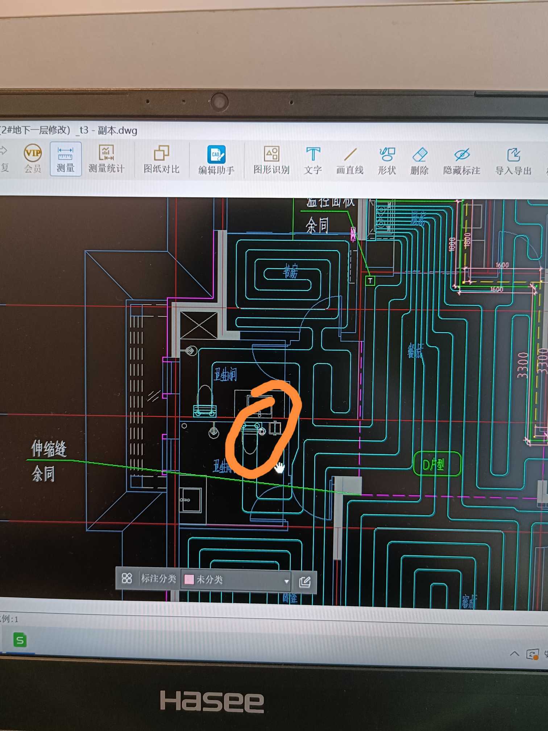548x731 pixels.
Task: Click the 3300 dimension text
Action: [522, 365]
